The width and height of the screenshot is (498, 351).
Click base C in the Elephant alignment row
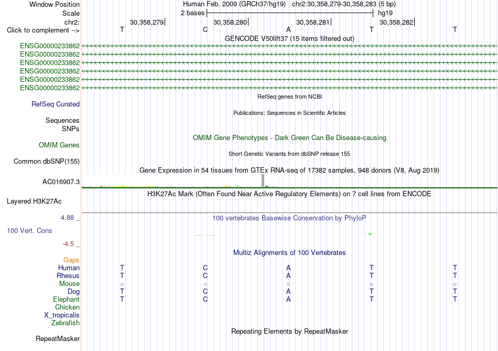coord(205,299)
